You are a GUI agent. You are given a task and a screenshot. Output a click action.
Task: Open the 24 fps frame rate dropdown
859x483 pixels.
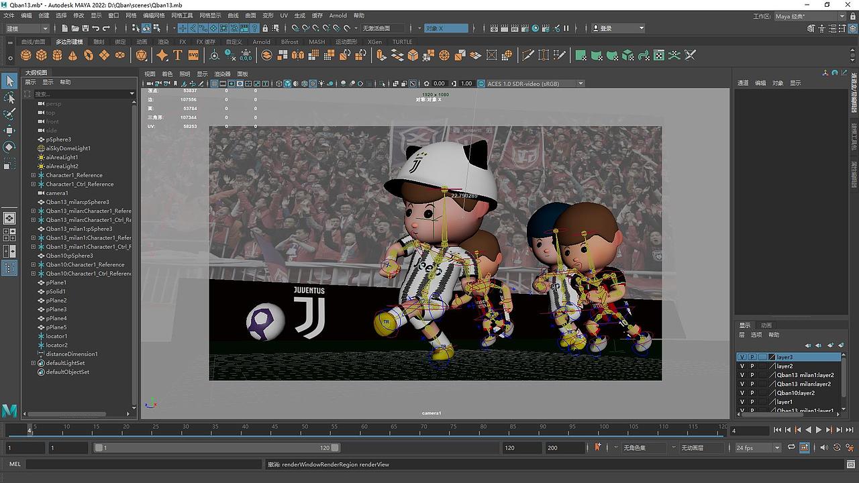coord(758,447)
